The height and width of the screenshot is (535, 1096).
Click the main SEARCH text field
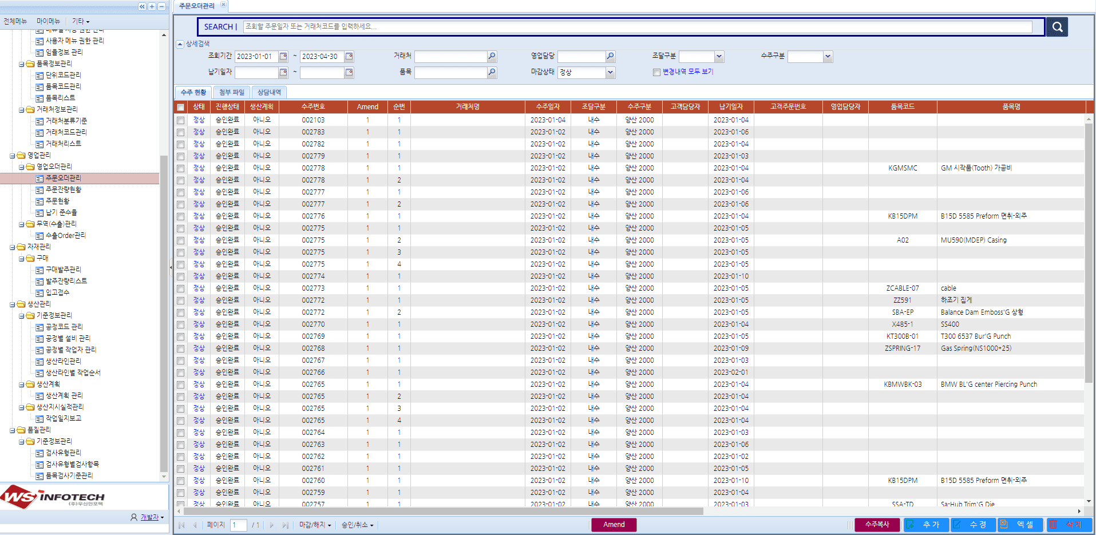pos(638,27)
